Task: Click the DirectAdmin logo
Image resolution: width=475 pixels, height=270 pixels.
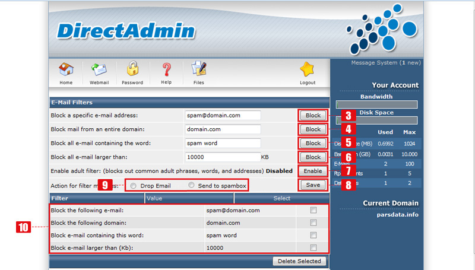Action: click(x=126, y=31)
